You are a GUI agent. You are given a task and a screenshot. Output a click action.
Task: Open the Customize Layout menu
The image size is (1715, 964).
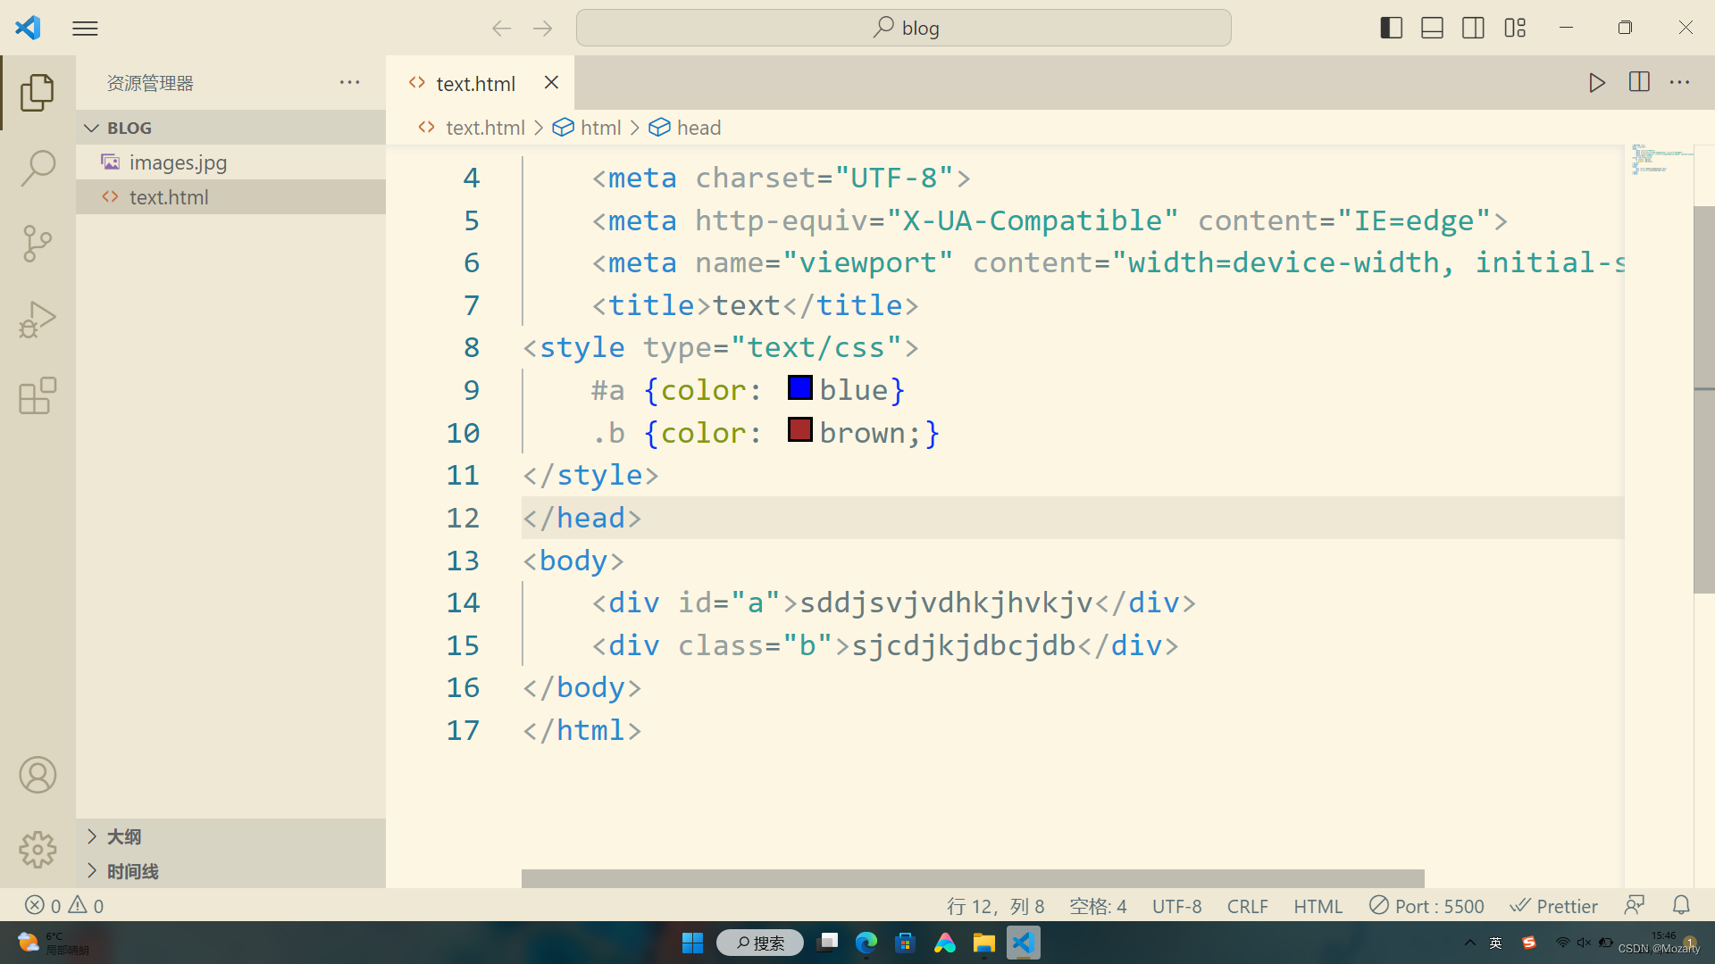click(1515, 28)
